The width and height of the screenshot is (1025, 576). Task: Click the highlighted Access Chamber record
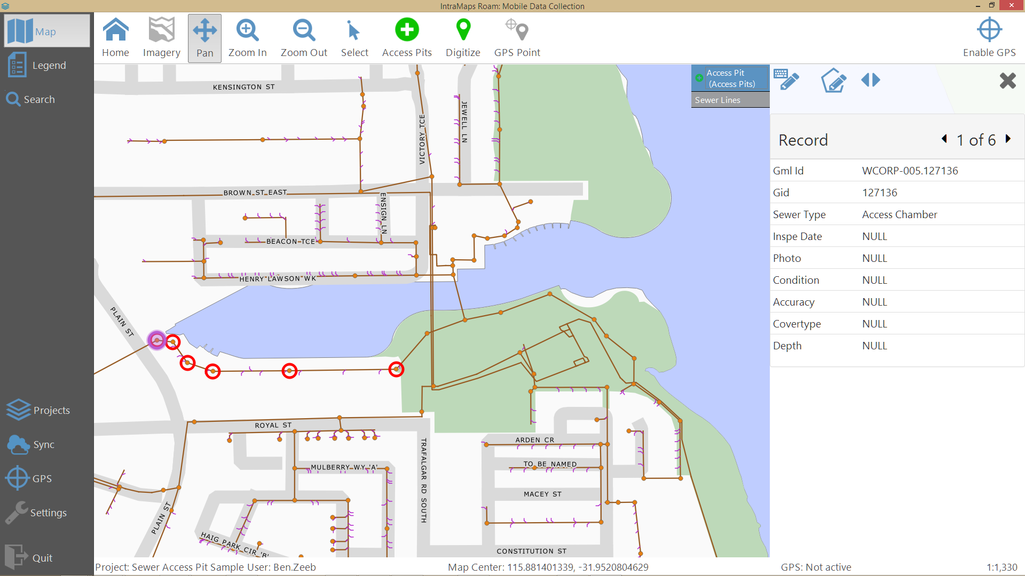156,340
